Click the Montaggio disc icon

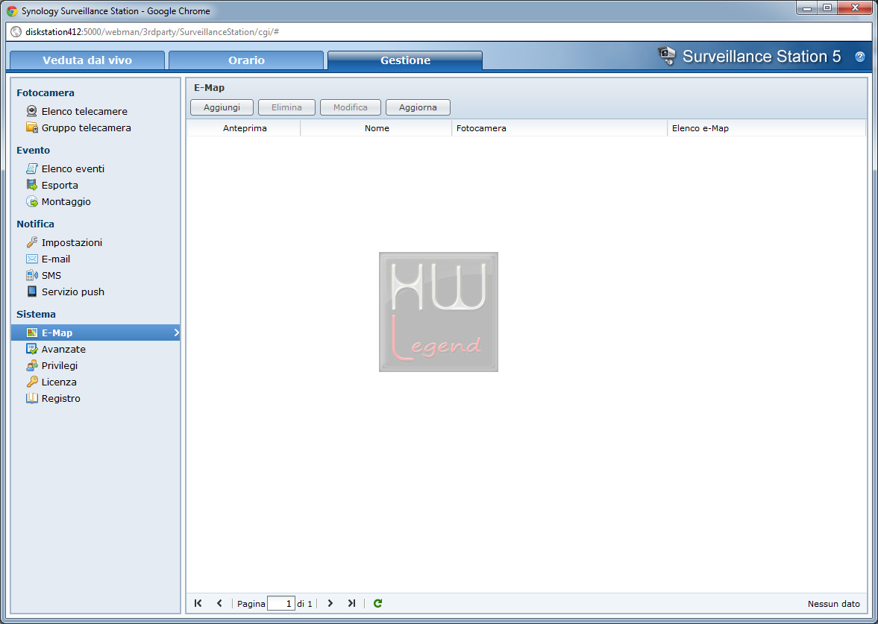click(x=32, y=201)
